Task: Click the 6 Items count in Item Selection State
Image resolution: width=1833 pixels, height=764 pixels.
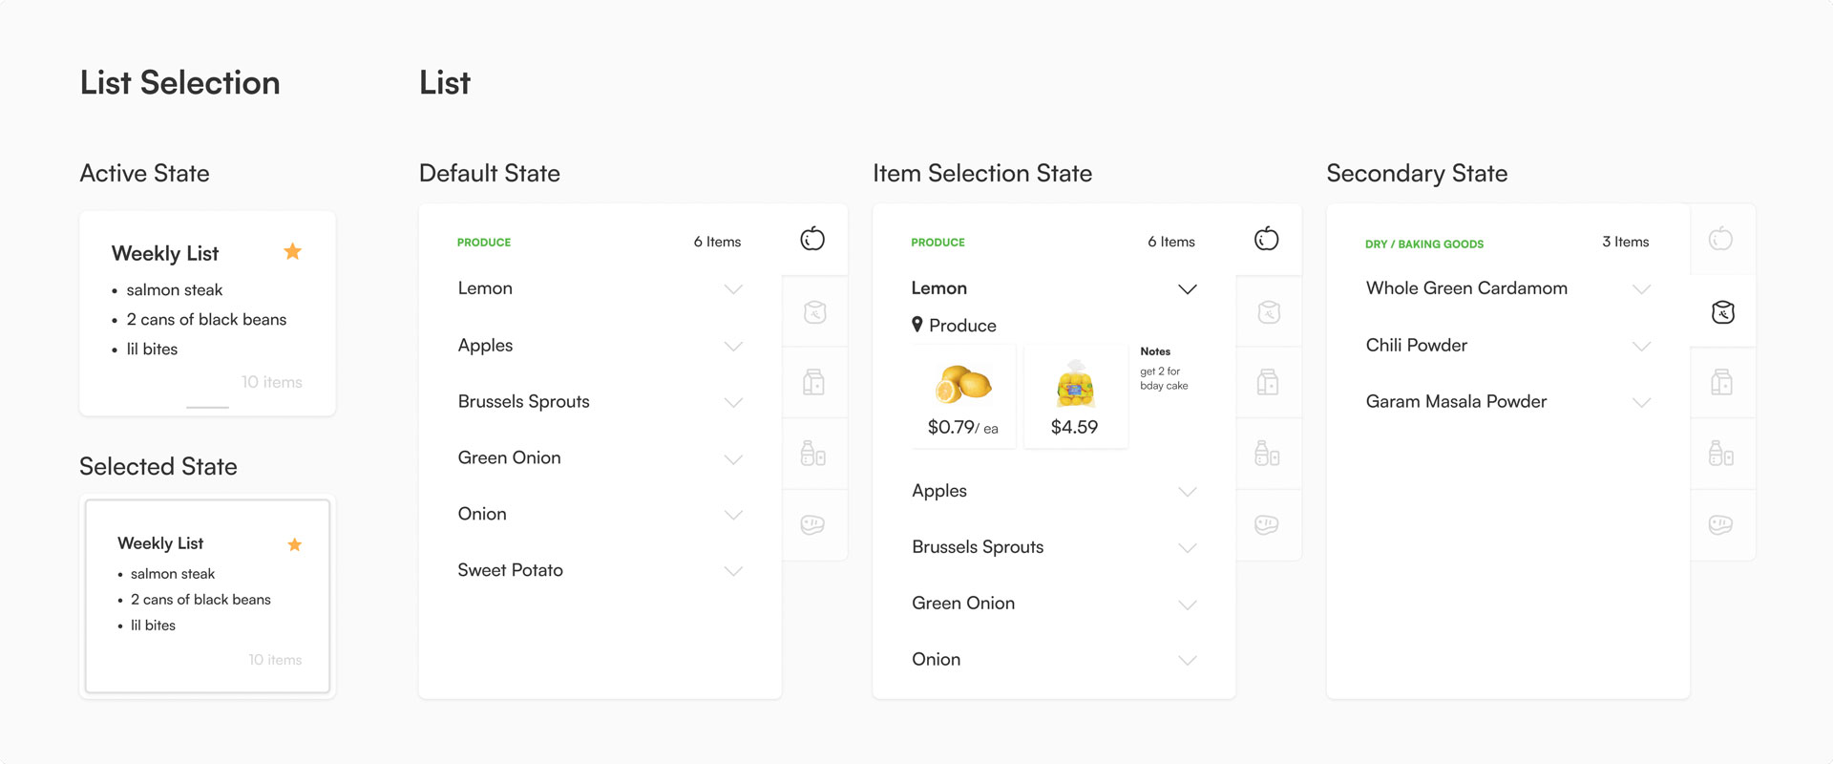Action: (1170, 242)
